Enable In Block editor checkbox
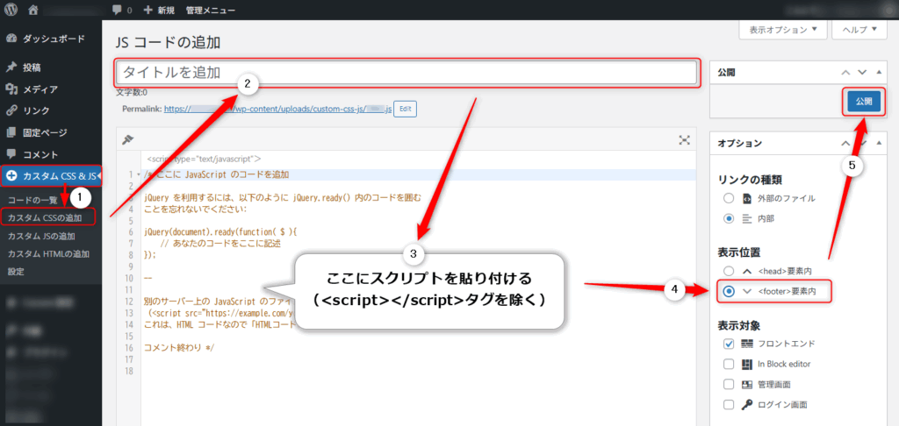Image resolution: width=899 pixels, height=426 pixels. [729, 364]
